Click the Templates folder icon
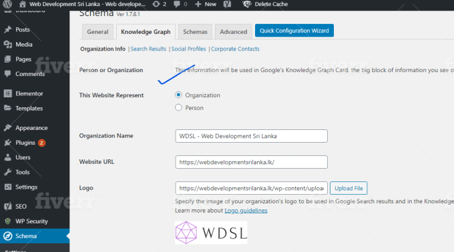The width and height of the screenshot is (454, 252). click(8, 108)
